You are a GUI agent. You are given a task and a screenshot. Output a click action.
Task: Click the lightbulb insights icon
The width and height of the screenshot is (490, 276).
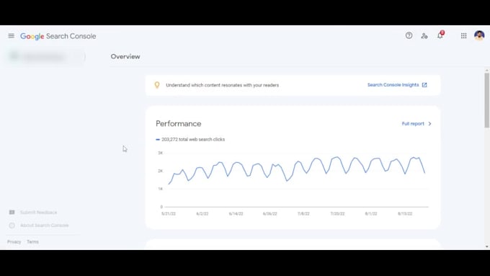coord(157,85)
